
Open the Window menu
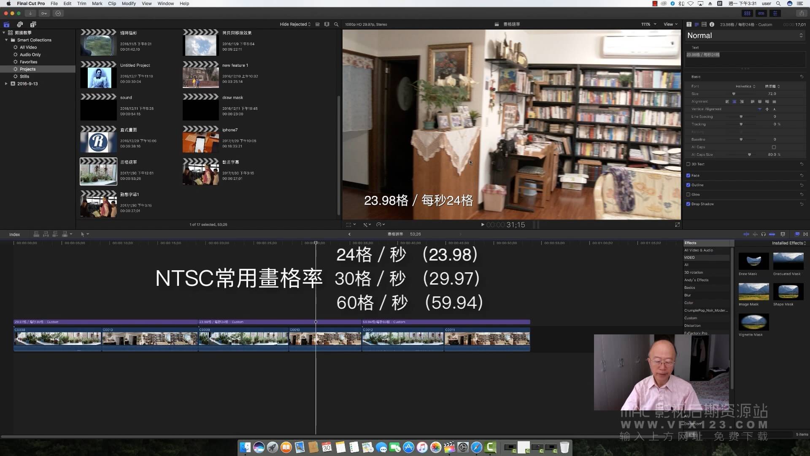coord(165,3)
